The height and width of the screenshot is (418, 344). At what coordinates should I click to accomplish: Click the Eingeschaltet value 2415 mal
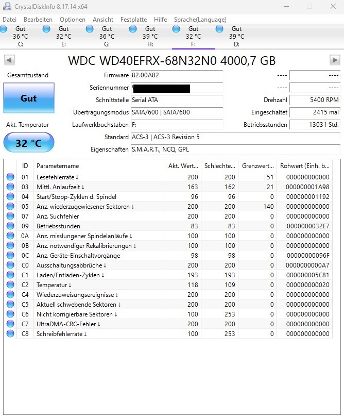(315, 112)
